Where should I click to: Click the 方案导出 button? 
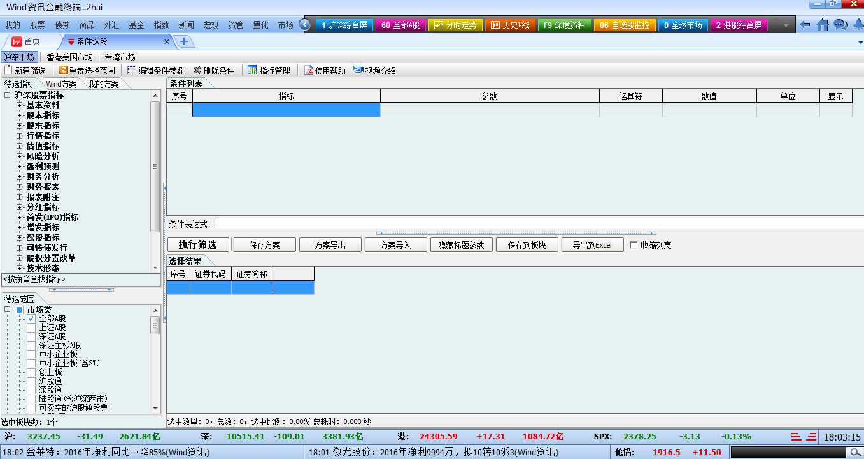[x=330, y=245]
